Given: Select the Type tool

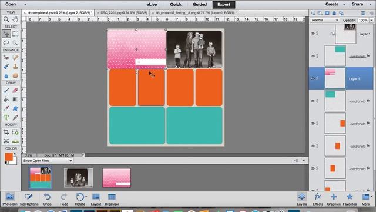Looking at the screenshot, I should pos(6,118).
